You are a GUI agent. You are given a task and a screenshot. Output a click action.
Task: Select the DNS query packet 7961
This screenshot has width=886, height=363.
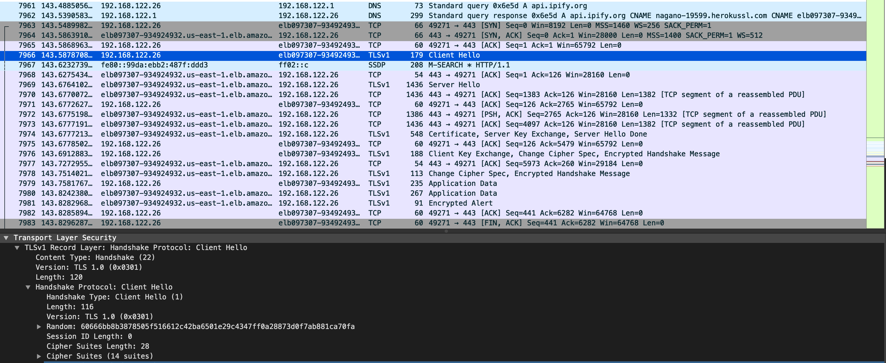coord(241,5)
